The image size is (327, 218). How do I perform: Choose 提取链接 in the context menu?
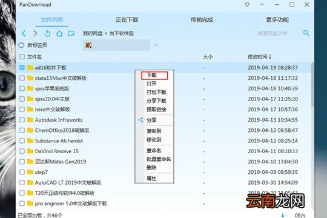point(156,110)
